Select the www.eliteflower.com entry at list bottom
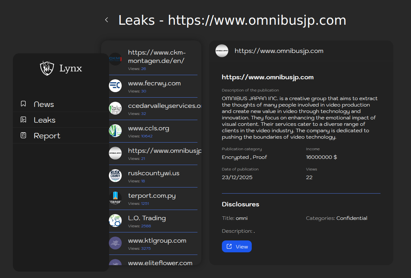The width and height of the screenshot is (411, 278). pos(160,263)
